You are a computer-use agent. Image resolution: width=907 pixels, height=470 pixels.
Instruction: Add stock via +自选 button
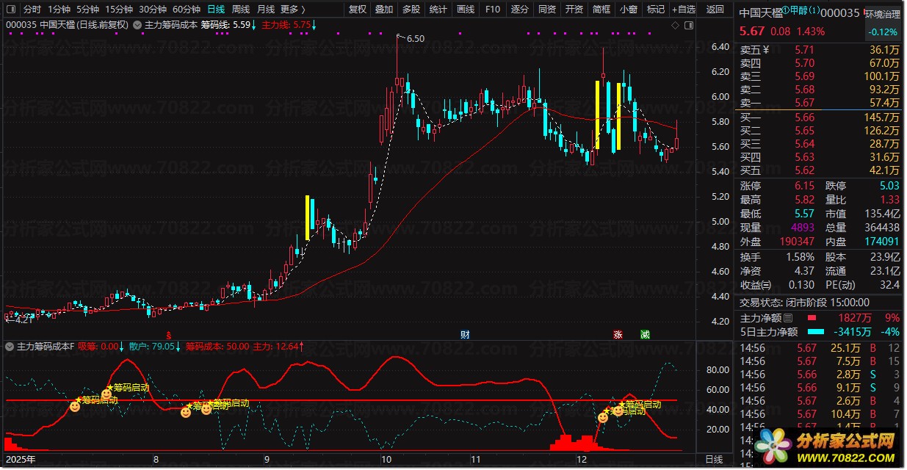(682, 10)
